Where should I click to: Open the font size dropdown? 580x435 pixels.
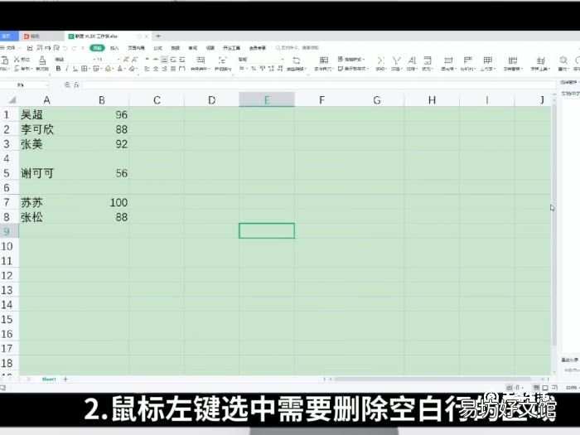pos(118,59)
